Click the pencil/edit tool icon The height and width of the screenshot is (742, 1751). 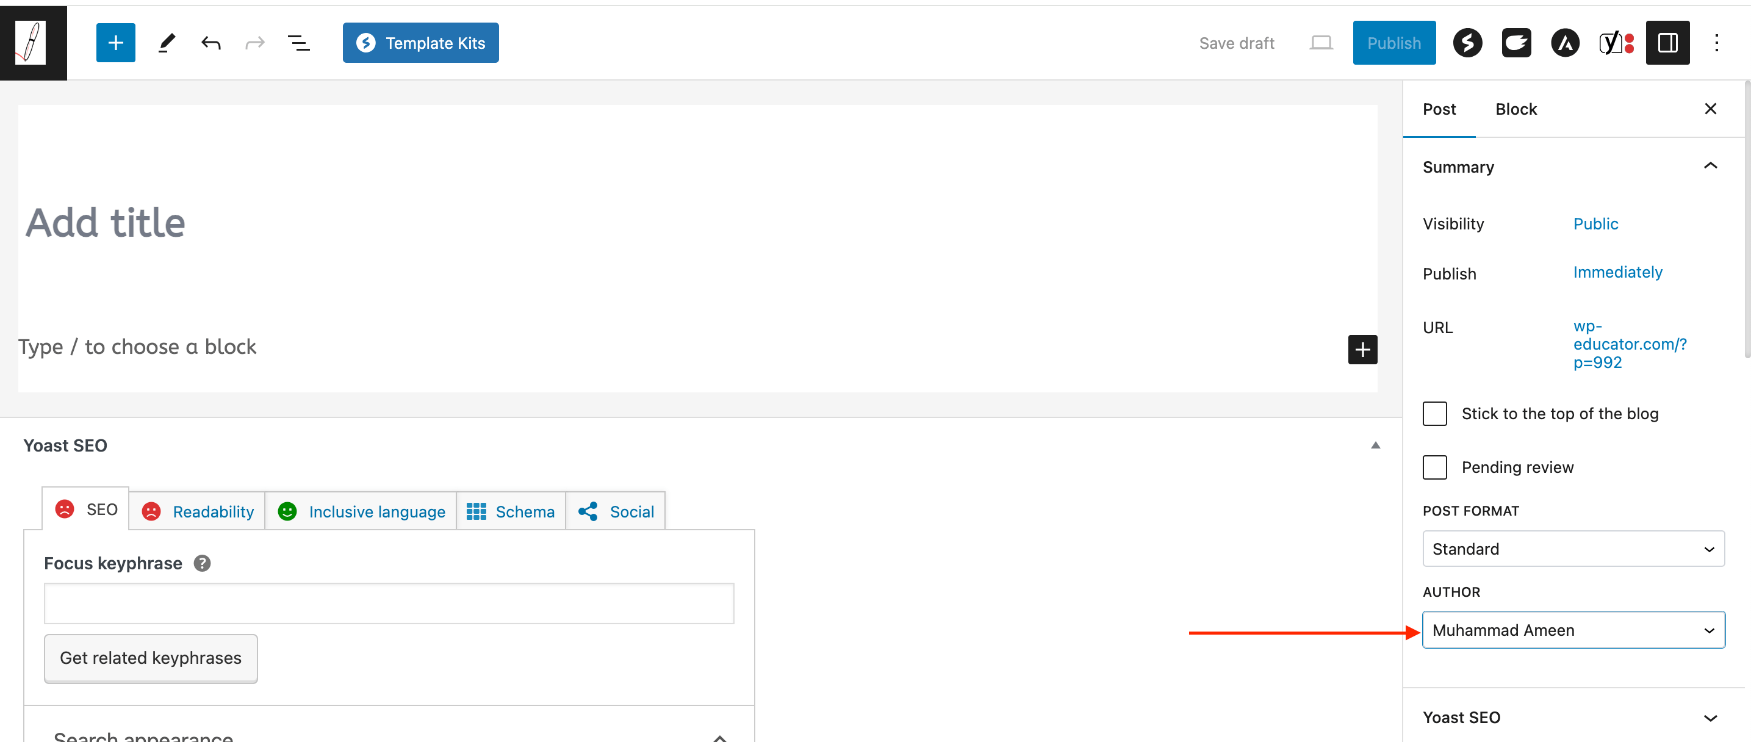(x=167, y=43)
